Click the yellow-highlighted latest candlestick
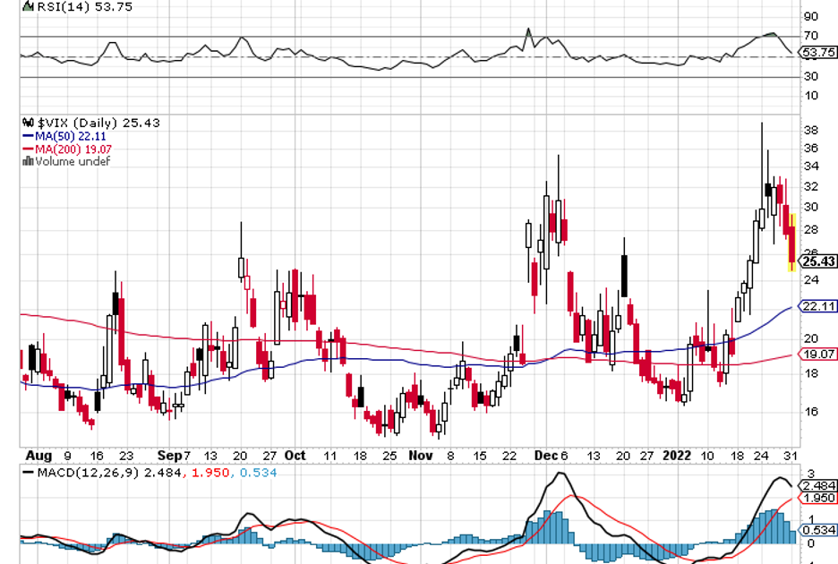The width and height of the screenshot is (838, 564). pyautogui.click(x=791, y=242)
